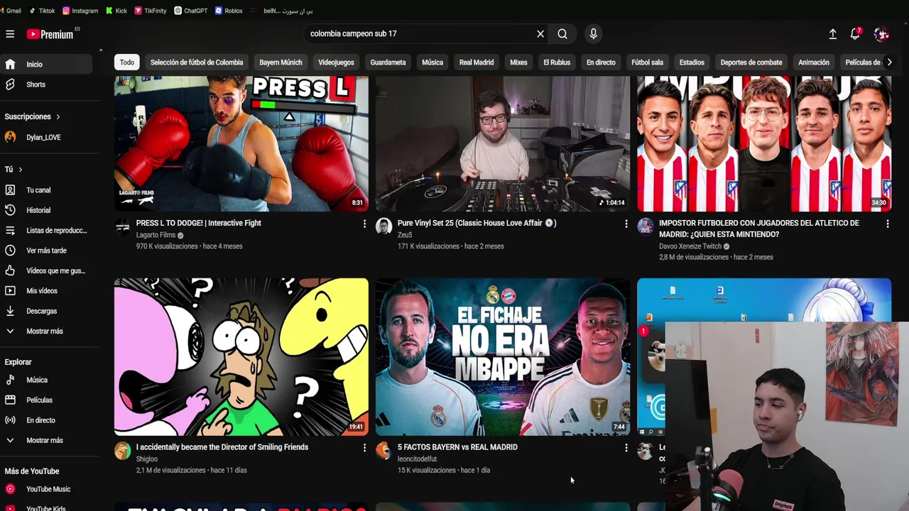Select the Real Madrid chip
The image size is (909, 511).
tap(477, 62)
